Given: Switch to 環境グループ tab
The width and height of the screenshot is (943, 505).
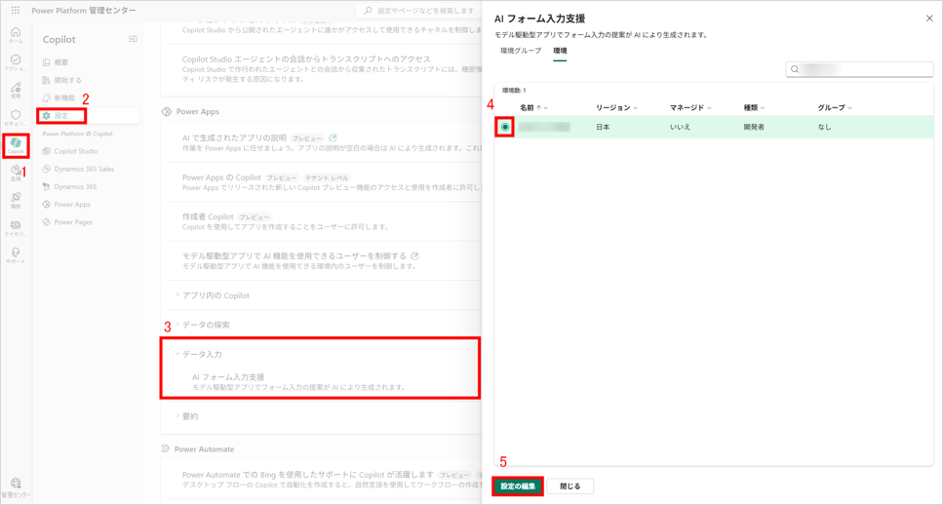Looking at the screenshot, I should pos(520,51).
